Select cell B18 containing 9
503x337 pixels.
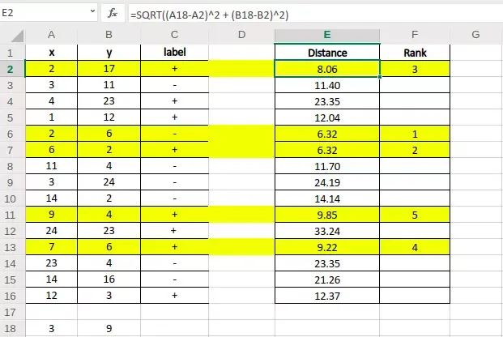coord(109,330)
